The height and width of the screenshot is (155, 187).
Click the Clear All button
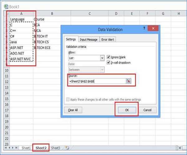(73, 110)
